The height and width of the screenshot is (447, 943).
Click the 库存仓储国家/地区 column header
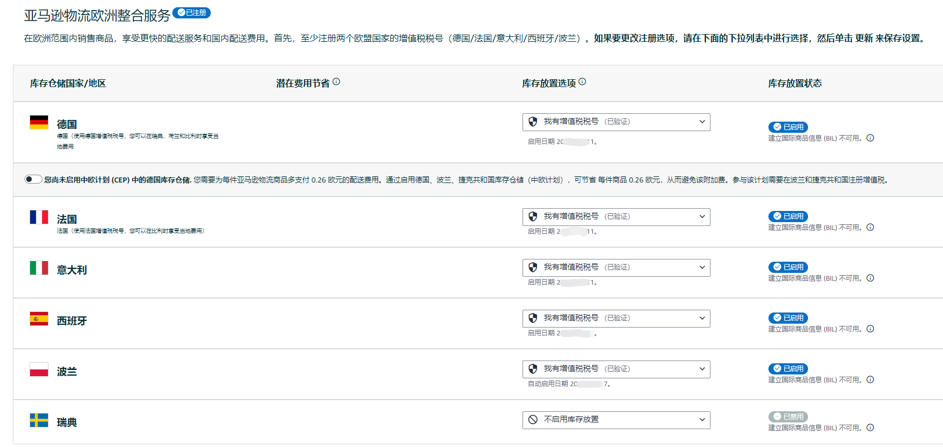(x=68, y=84)
